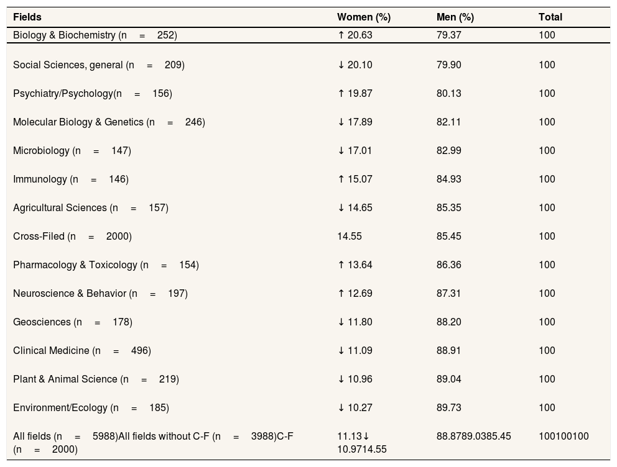
Task: Click the up arrow next to 19.87
Action: pos(341,94)
